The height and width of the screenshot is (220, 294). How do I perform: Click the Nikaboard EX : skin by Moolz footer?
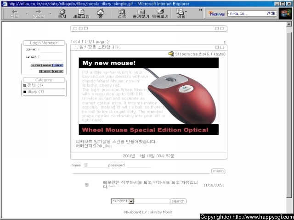[x=148, y=212]
